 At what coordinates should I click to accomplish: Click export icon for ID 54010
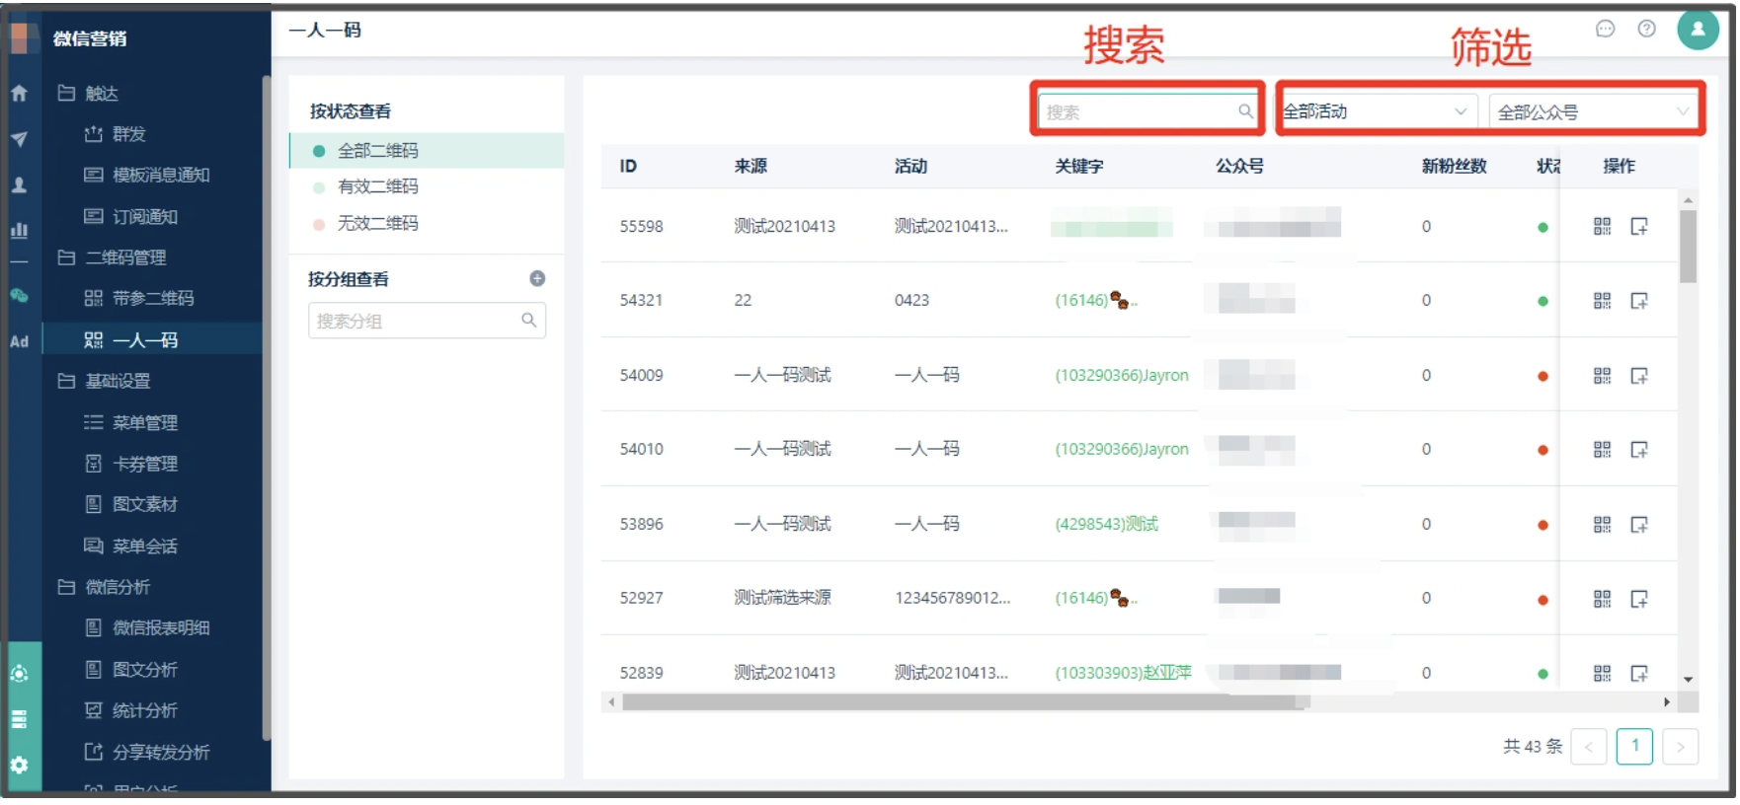pos(1639,450)
